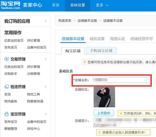Expand the 交易管理 section chevron
The height and width of the screenshot is (137, 156).
46,59
